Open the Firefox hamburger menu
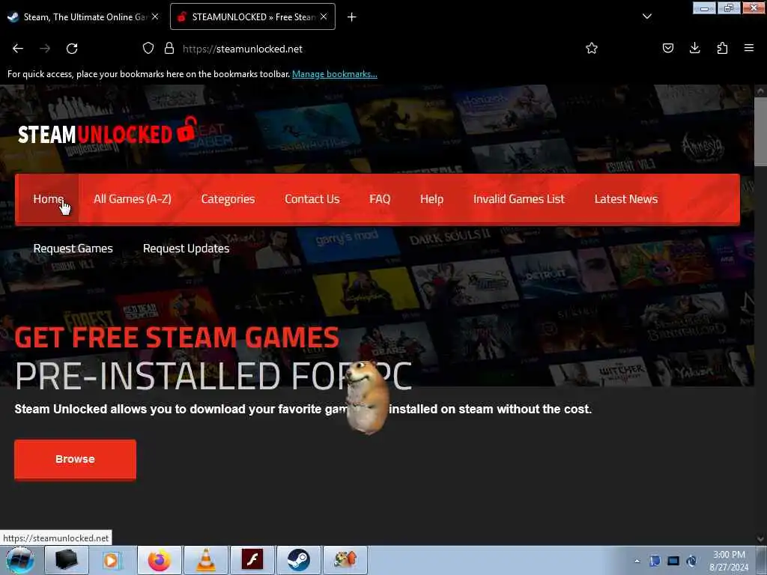The image size is (767, 575). 748,49
